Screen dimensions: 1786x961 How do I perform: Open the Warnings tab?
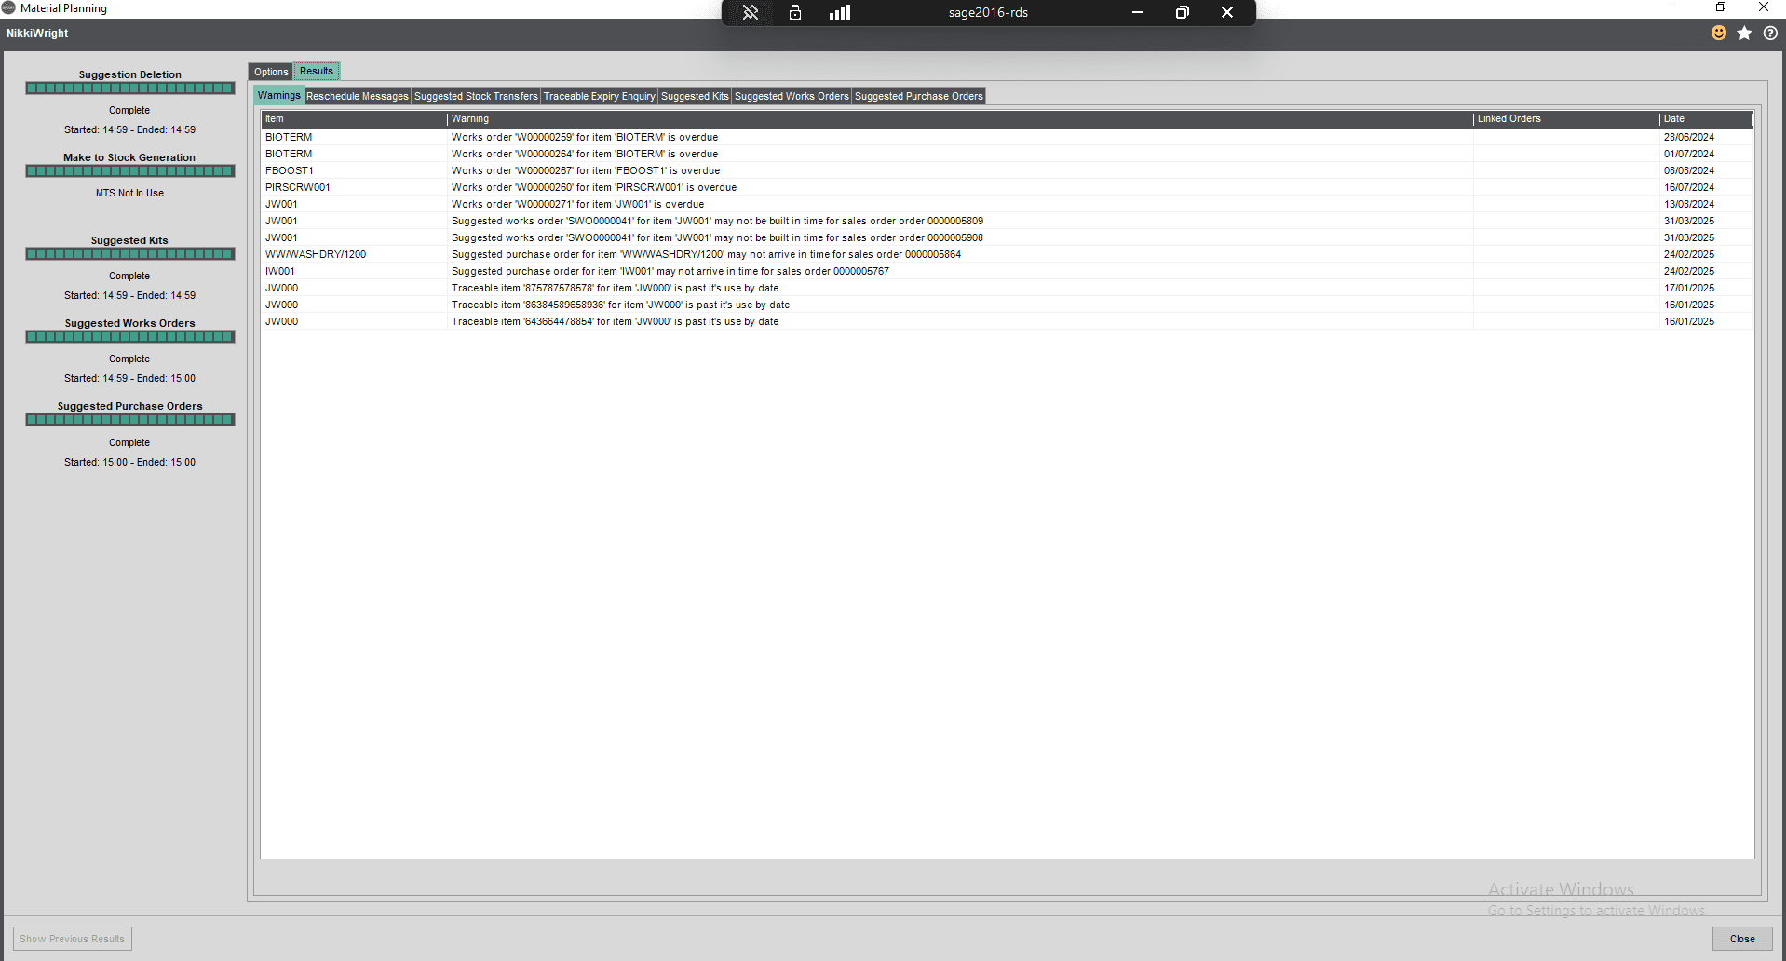tap(278, 95)
